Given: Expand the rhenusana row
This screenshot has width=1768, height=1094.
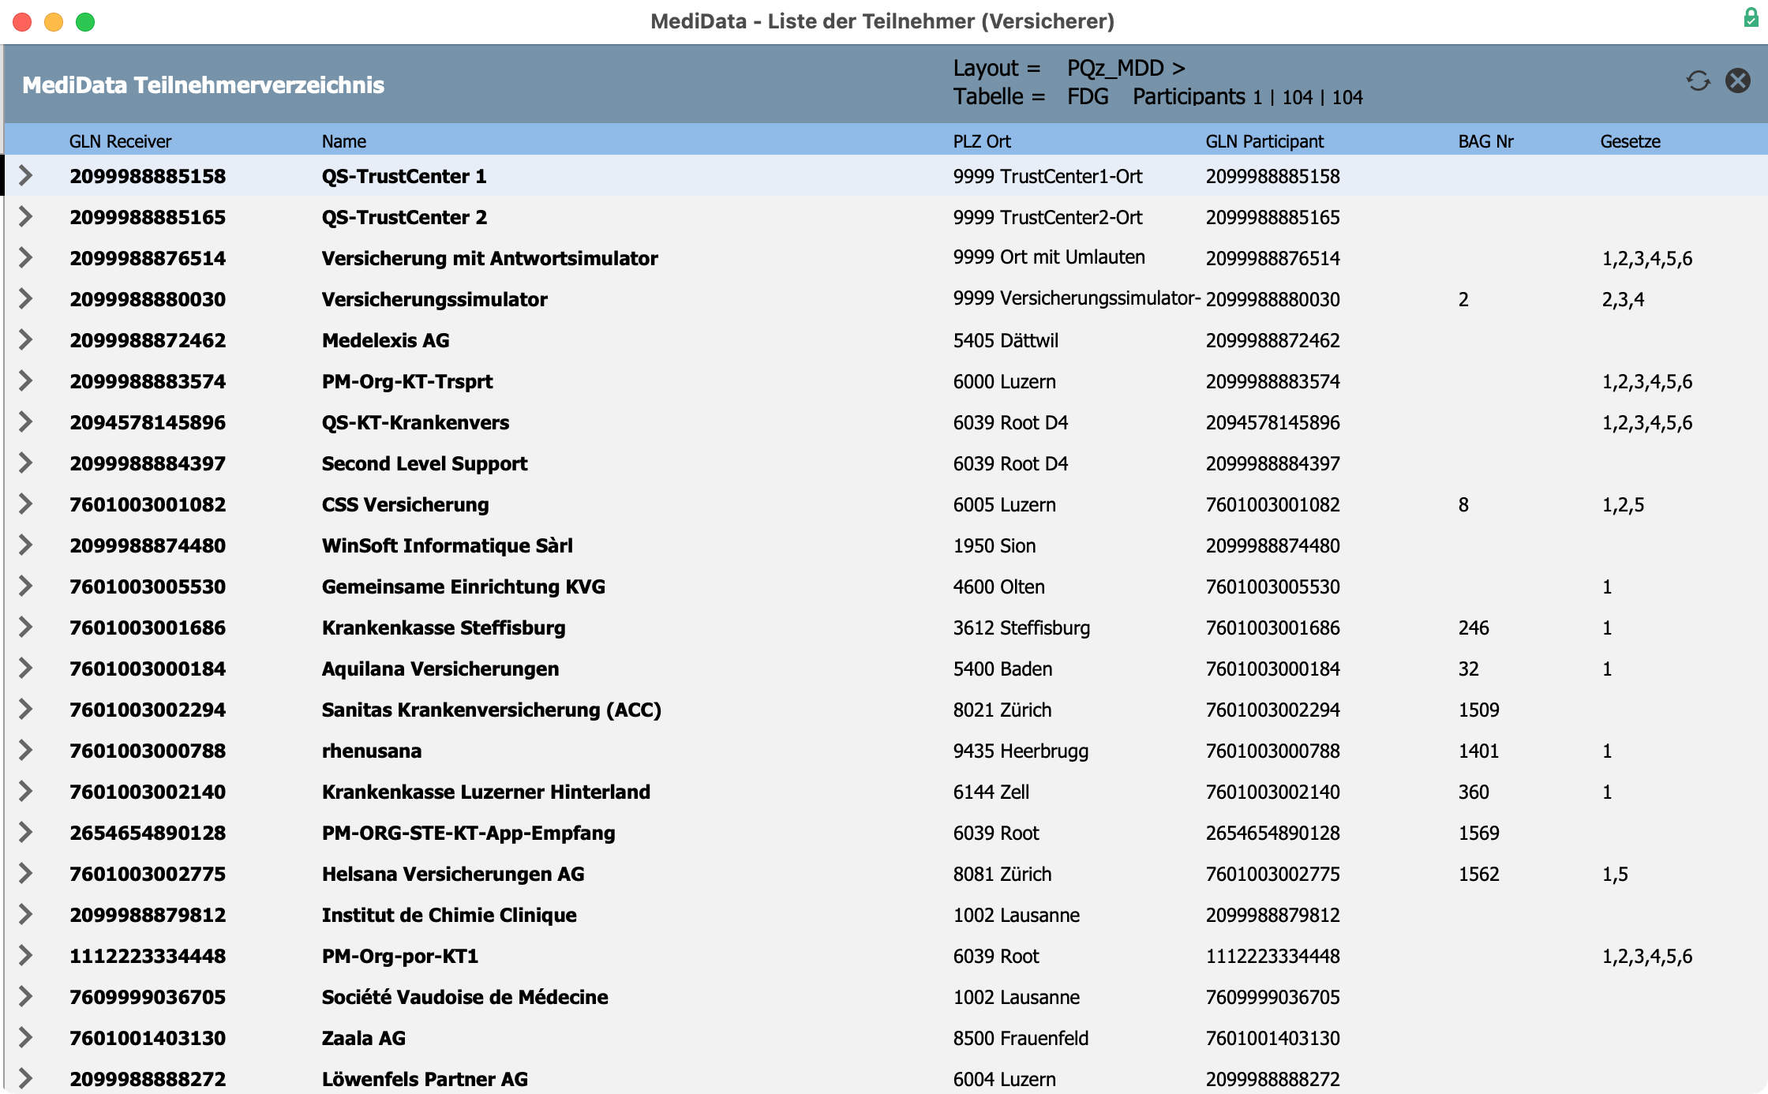Looking at the screenshot, I should [25, 750].
